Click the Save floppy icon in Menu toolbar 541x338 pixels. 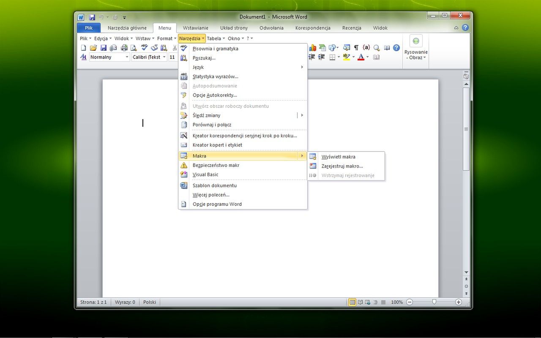pos(103,48)
